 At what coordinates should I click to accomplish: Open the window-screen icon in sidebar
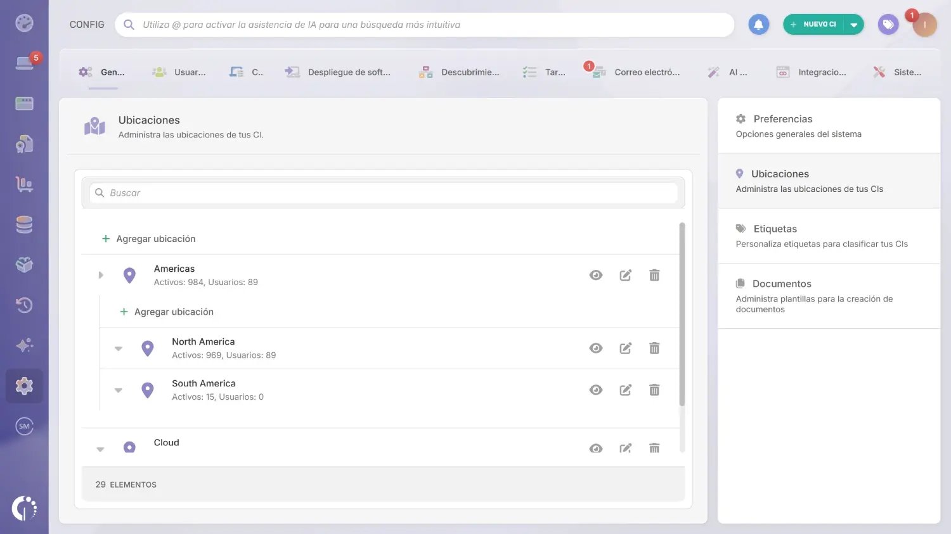tap(24, 103)
